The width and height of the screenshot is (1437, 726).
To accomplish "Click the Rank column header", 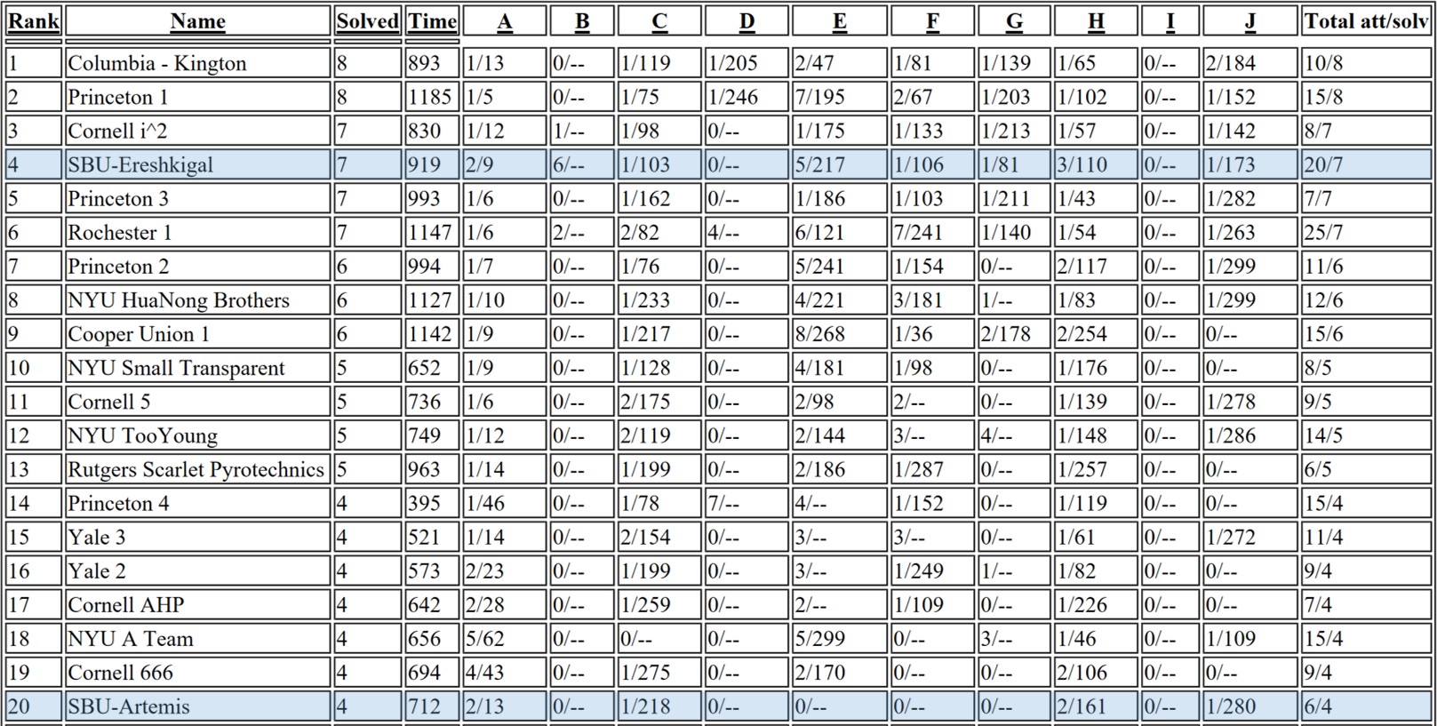I will pos(34,21).
